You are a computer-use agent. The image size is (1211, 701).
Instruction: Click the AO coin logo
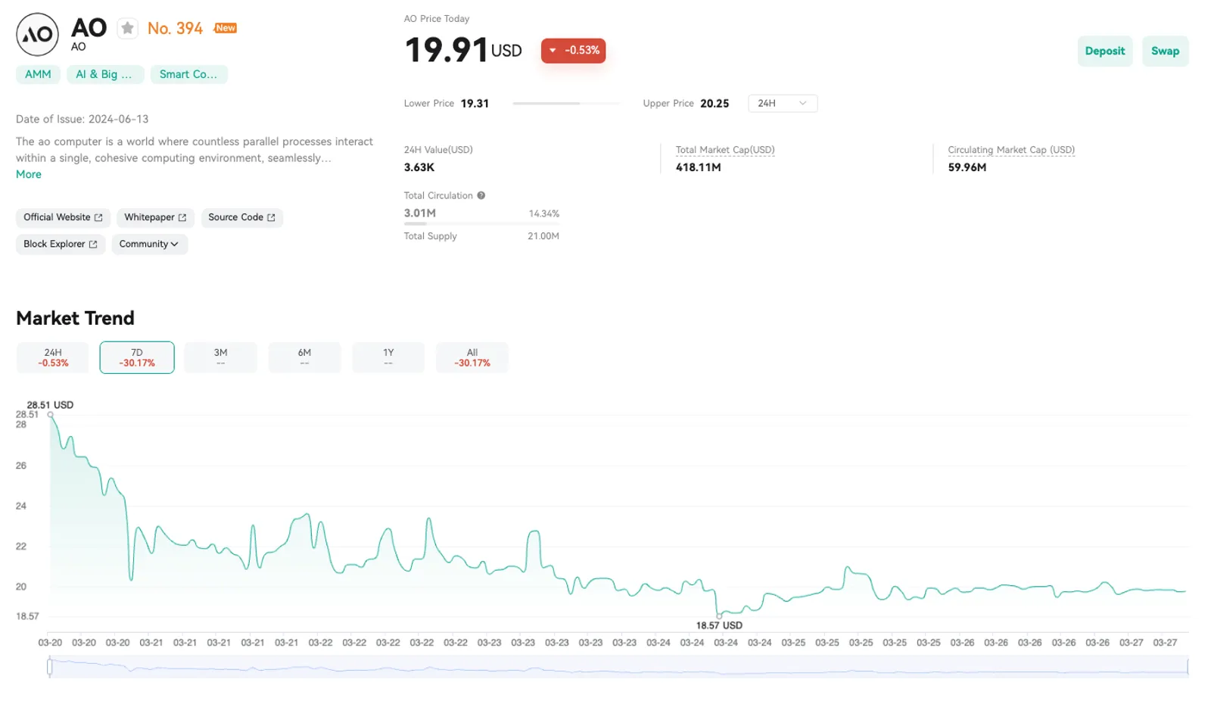coord(37,34)
